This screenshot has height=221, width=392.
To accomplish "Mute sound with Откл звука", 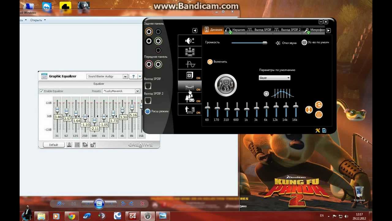I will click(x=286, y=43).
